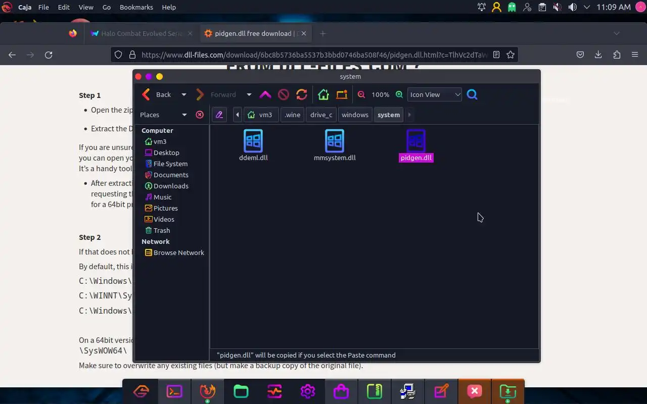Open Documents in Places sidebar
Screen dimensions: 647x404
pyautogui.click(x=167, y=175)
